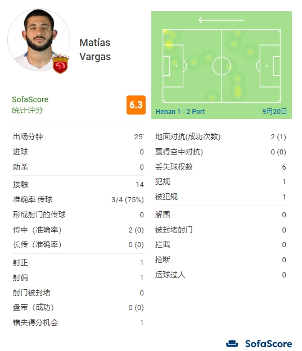Screen dimensions: 302x351
Task: Select the 错失得分机会 row
Action: [78, 322]
